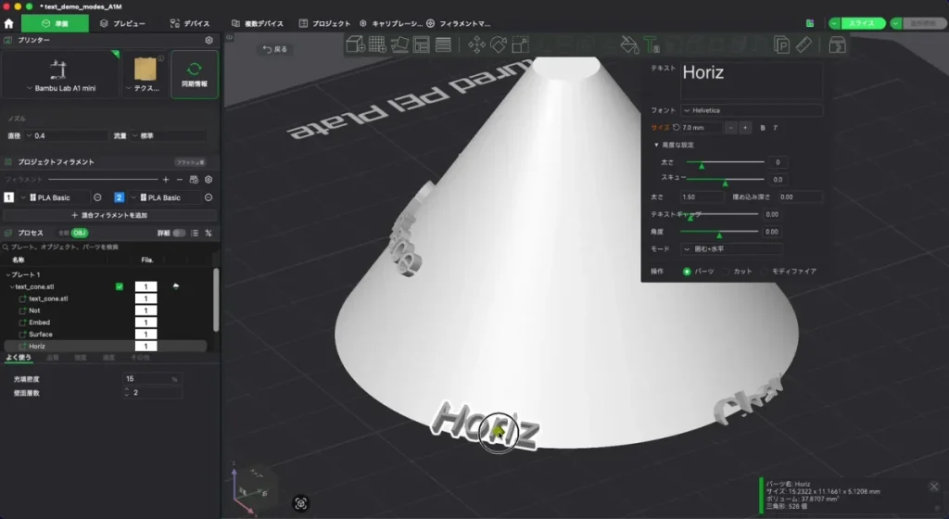Uncheck the text_cone.stl printable checkbox
Screen dimensions: 949x519
point(120,286)
